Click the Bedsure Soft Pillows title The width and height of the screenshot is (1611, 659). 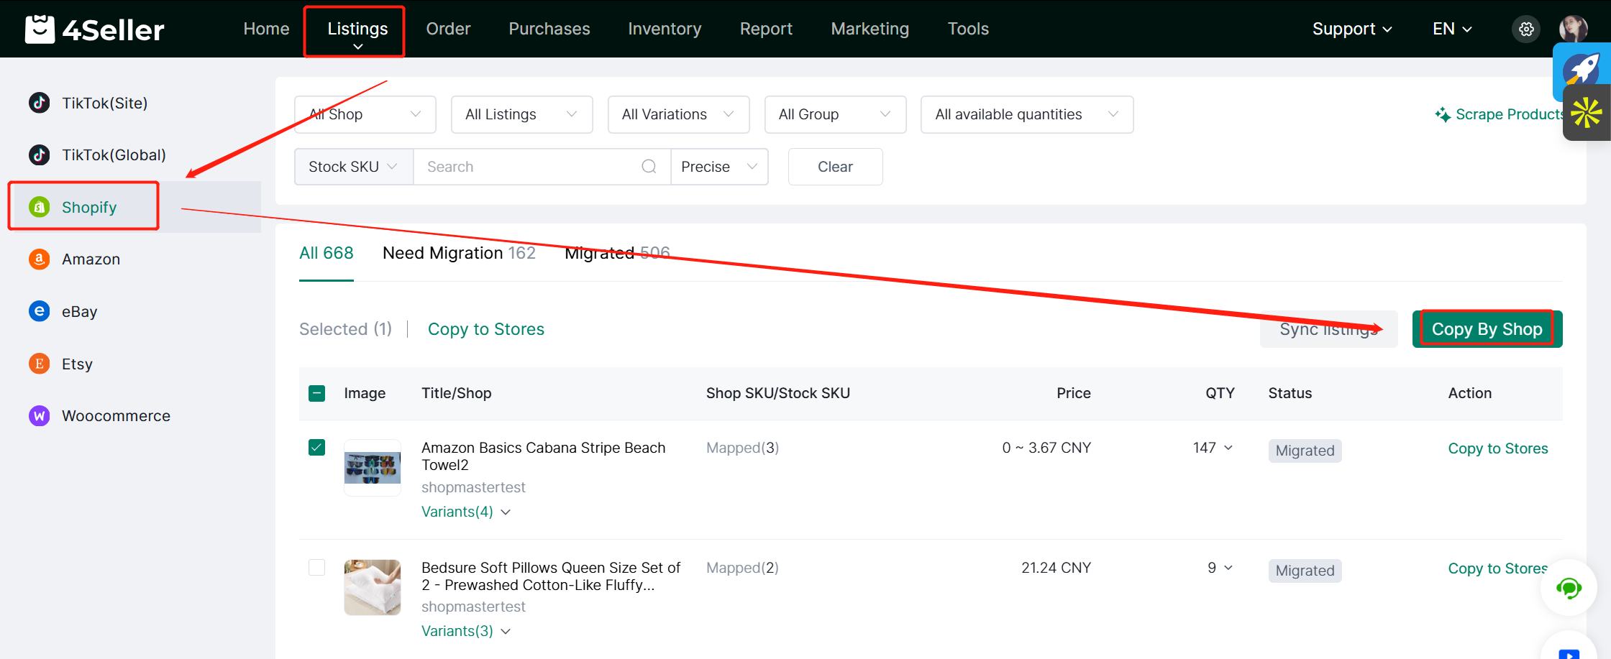click(551, 576)
